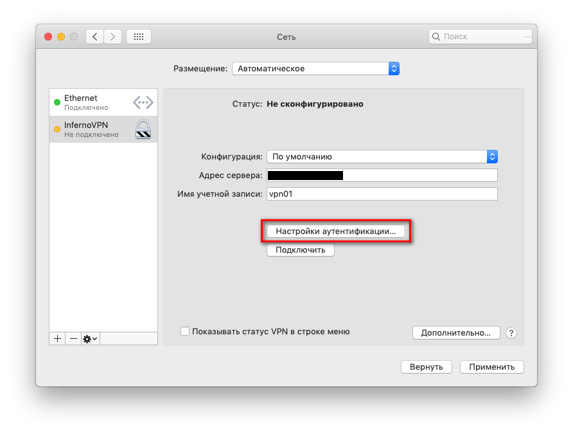Click the Вернуть button
The image size is (573, 434).
(x=427, y=366)
